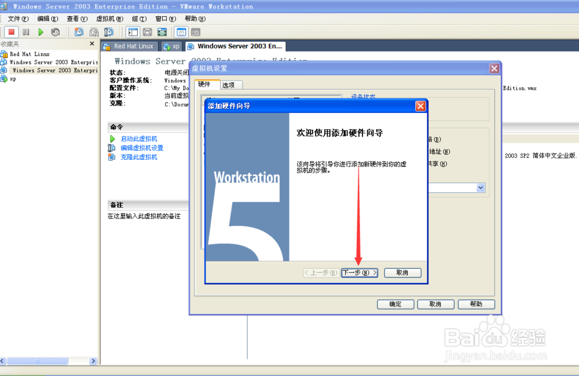Click the icon beside 克隆此虚拟机
The image size is (579, 376).
click(x=112, y=157)
